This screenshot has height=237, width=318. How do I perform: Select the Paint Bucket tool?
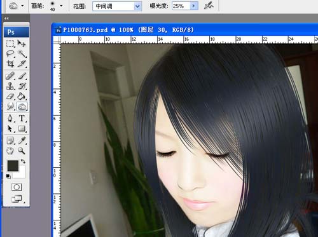[22, 97]
